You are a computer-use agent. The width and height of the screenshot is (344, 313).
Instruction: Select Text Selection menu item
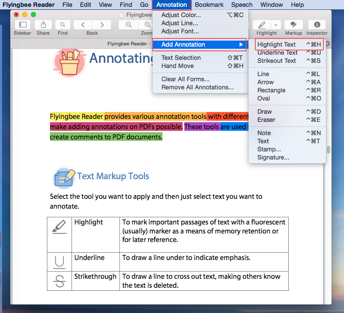pos(200,58)
